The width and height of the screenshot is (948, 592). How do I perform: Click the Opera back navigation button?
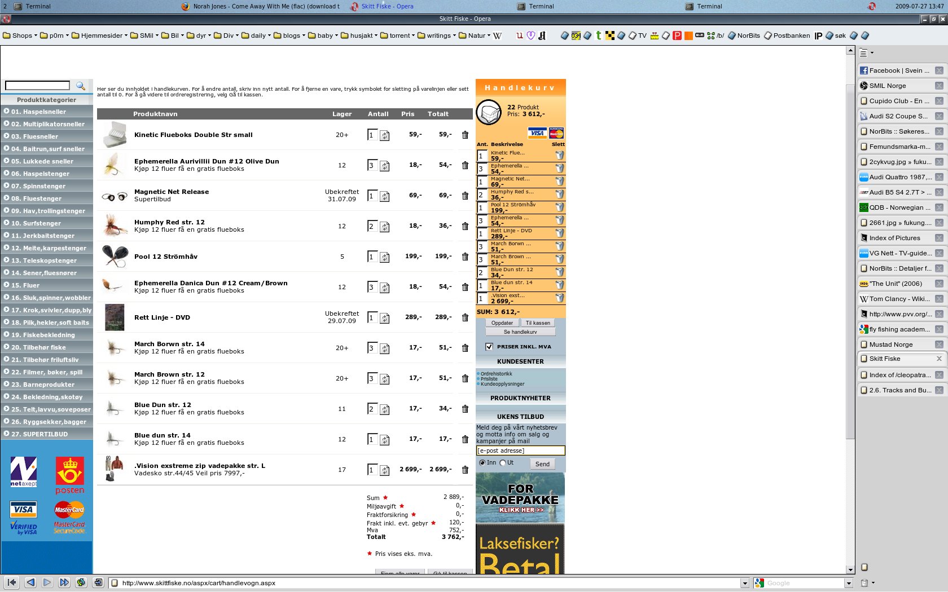pyautogui.click(x=30, y=582)
